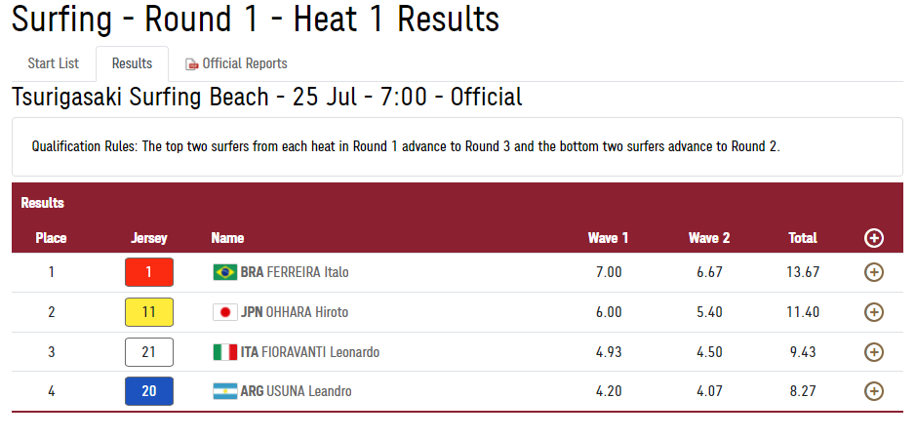Image resolution: width=916 pixels, height=439 pixels.
Task: Expand all rows with header plus icon
Action: 873,238
